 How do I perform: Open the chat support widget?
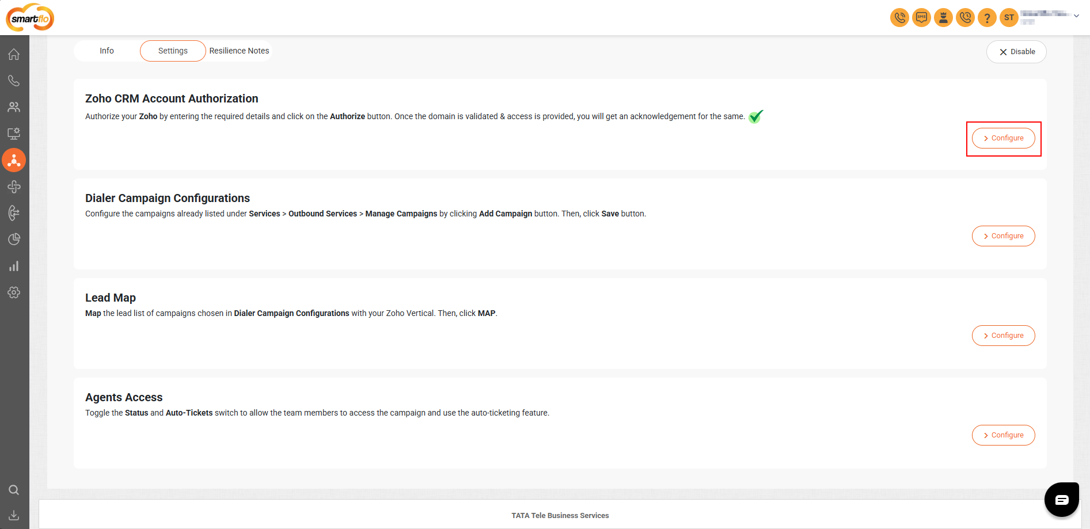click(1062, 499)
